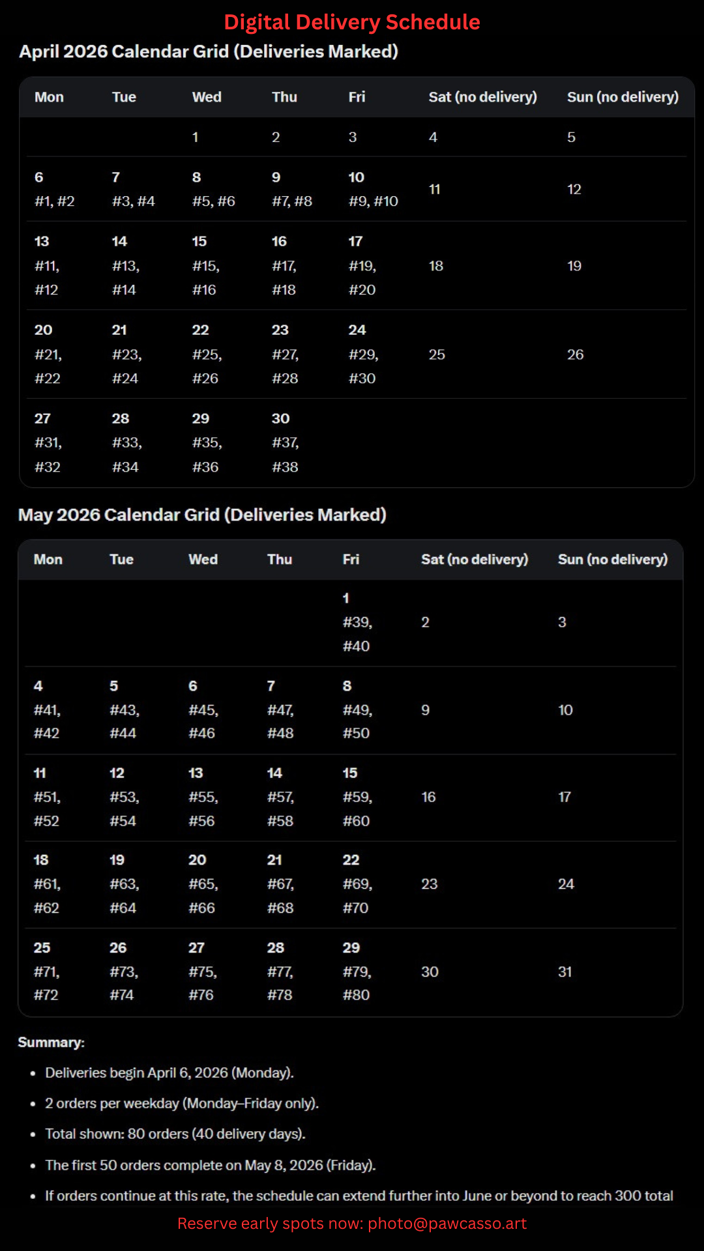The image size is (704, 1251).
Task: Click May 1 cell with orders #39, #40
Action: (357, 622)
